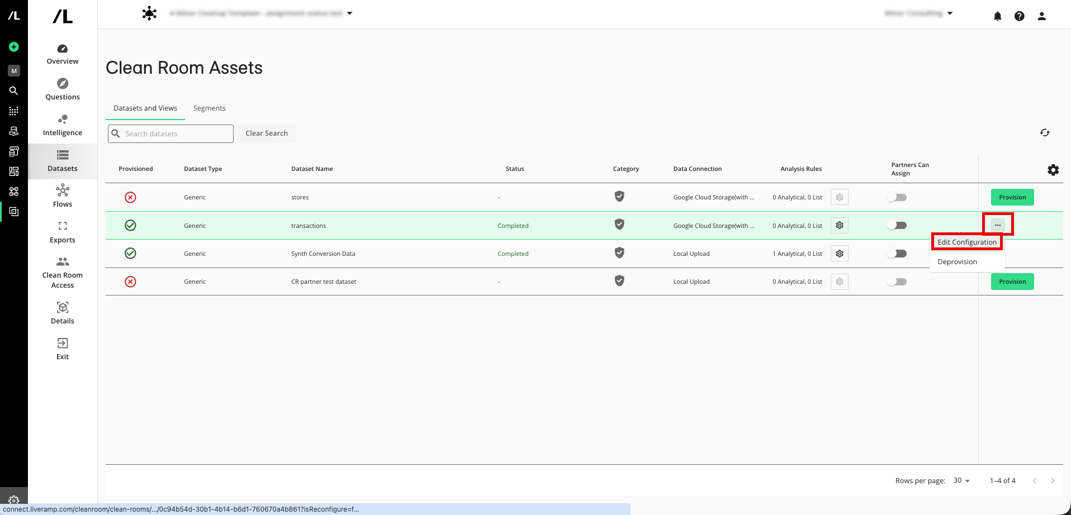Image resolution: width=1071 pixels, height=515 pixels.
Task: Click the search magnifier in left rail
Action: (x=14, y=90)
